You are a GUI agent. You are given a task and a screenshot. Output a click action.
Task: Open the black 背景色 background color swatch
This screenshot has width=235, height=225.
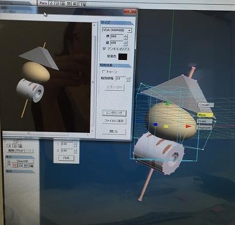123,57
